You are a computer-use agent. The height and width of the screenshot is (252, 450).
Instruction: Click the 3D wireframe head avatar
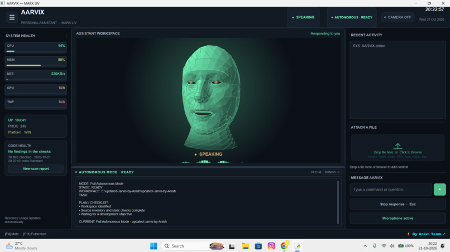coord(210,98)
